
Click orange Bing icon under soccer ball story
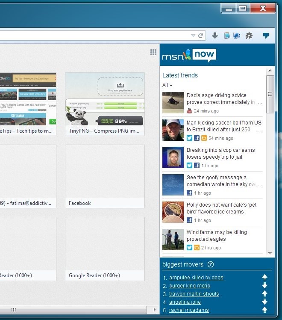(204, 138)
